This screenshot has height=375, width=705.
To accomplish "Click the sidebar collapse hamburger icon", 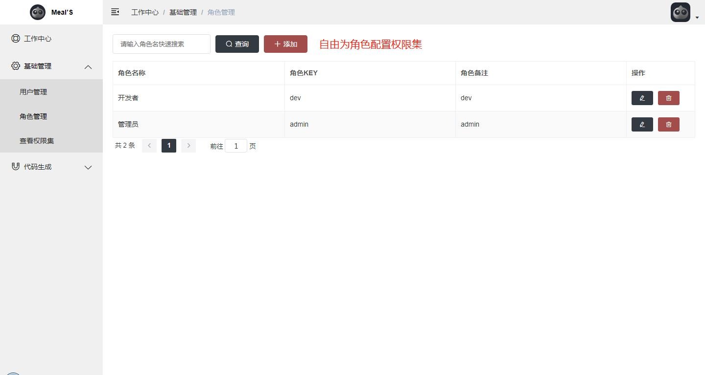I will coord(115,12).
